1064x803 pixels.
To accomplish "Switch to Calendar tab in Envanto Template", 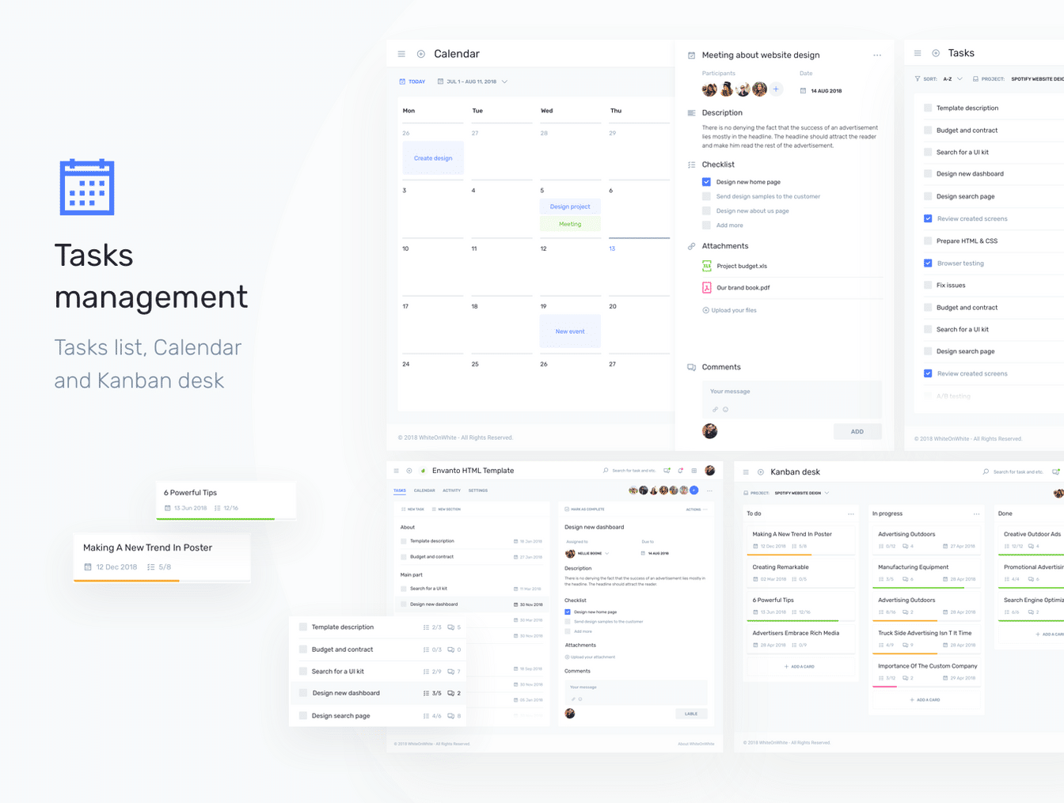I will click(x=424, y=491).
